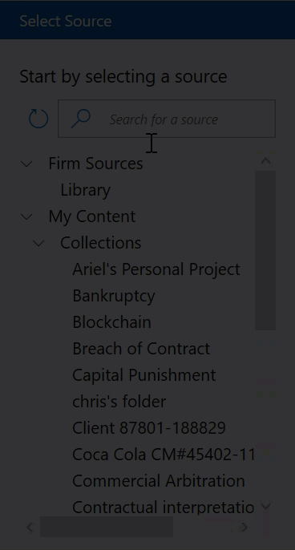Click the scroll left arrow
Screen dimensions: 295x550
[x=30, y=527]
